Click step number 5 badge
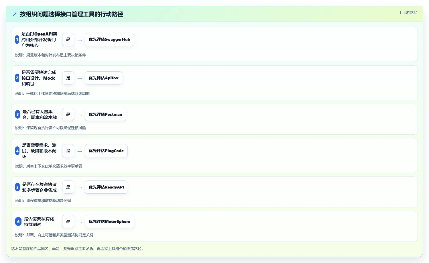Screen dimensions: 429x263 pos(17,187)
